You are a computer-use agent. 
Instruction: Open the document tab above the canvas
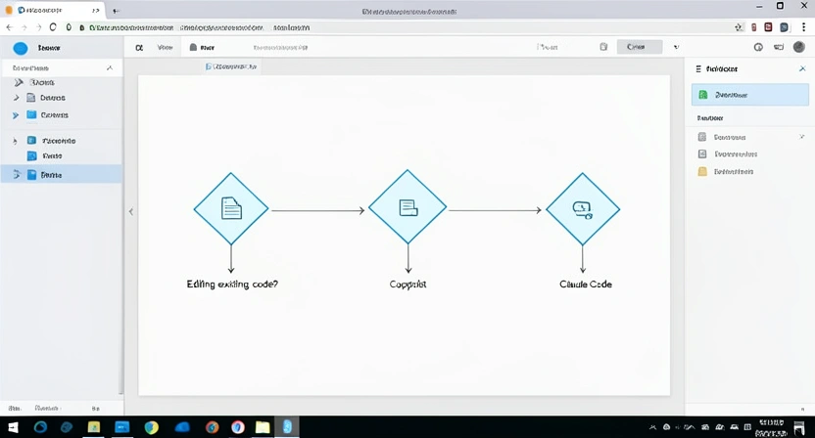(231, 66)
